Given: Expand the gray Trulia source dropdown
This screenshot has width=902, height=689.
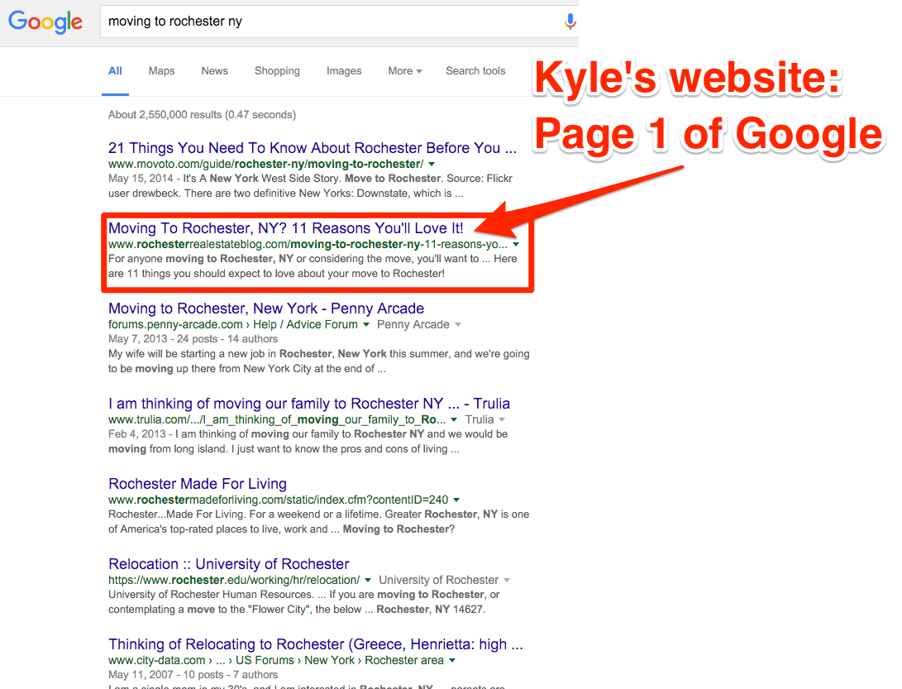Looking at the screenshot, I should point(502,419).
